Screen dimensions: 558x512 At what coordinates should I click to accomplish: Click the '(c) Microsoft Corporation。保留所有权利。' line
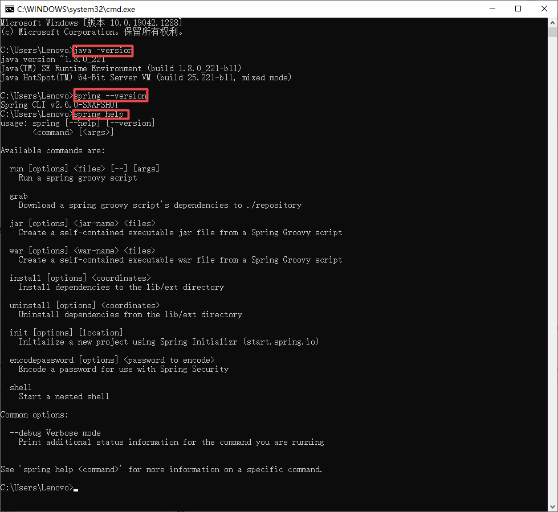click(92, 32)
